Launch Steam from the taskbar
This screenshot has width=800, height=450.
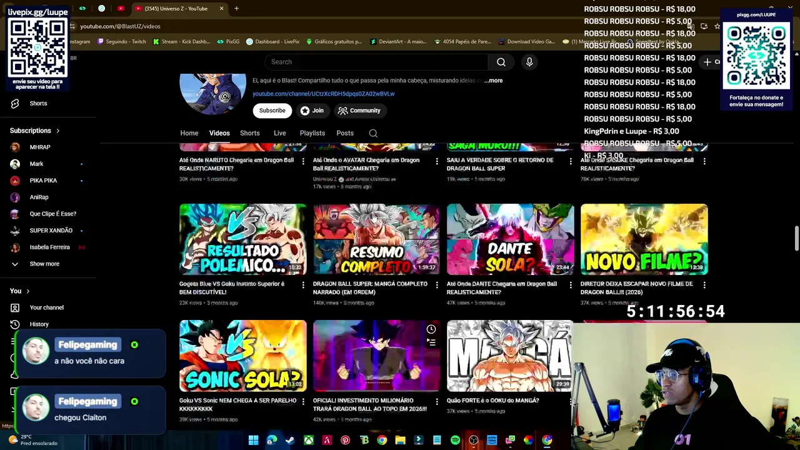290,440
